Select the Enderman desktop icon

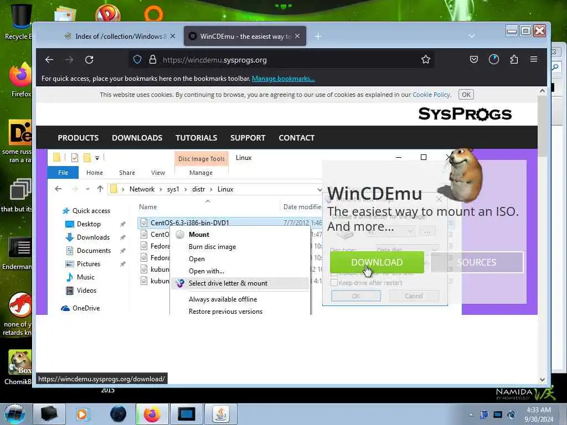pos(18,253)
